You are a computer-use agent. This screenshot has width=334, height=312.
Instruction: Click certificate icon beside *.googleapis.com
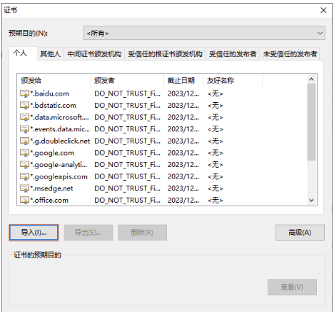(x=24, y=176)
